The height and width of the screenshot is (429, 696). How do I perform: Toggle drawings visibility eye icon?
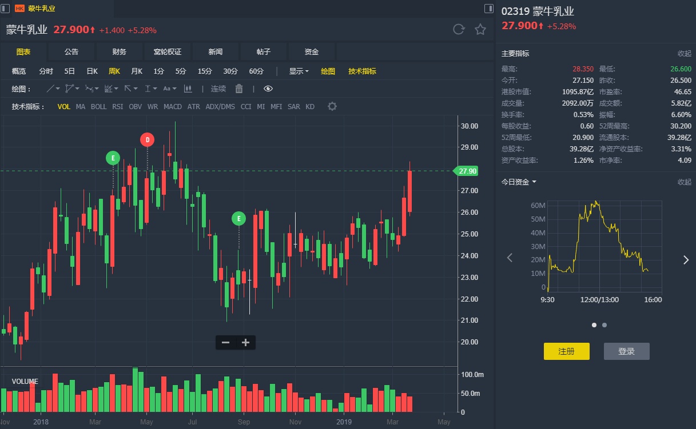pyautogui.click(x=268, y=89)
